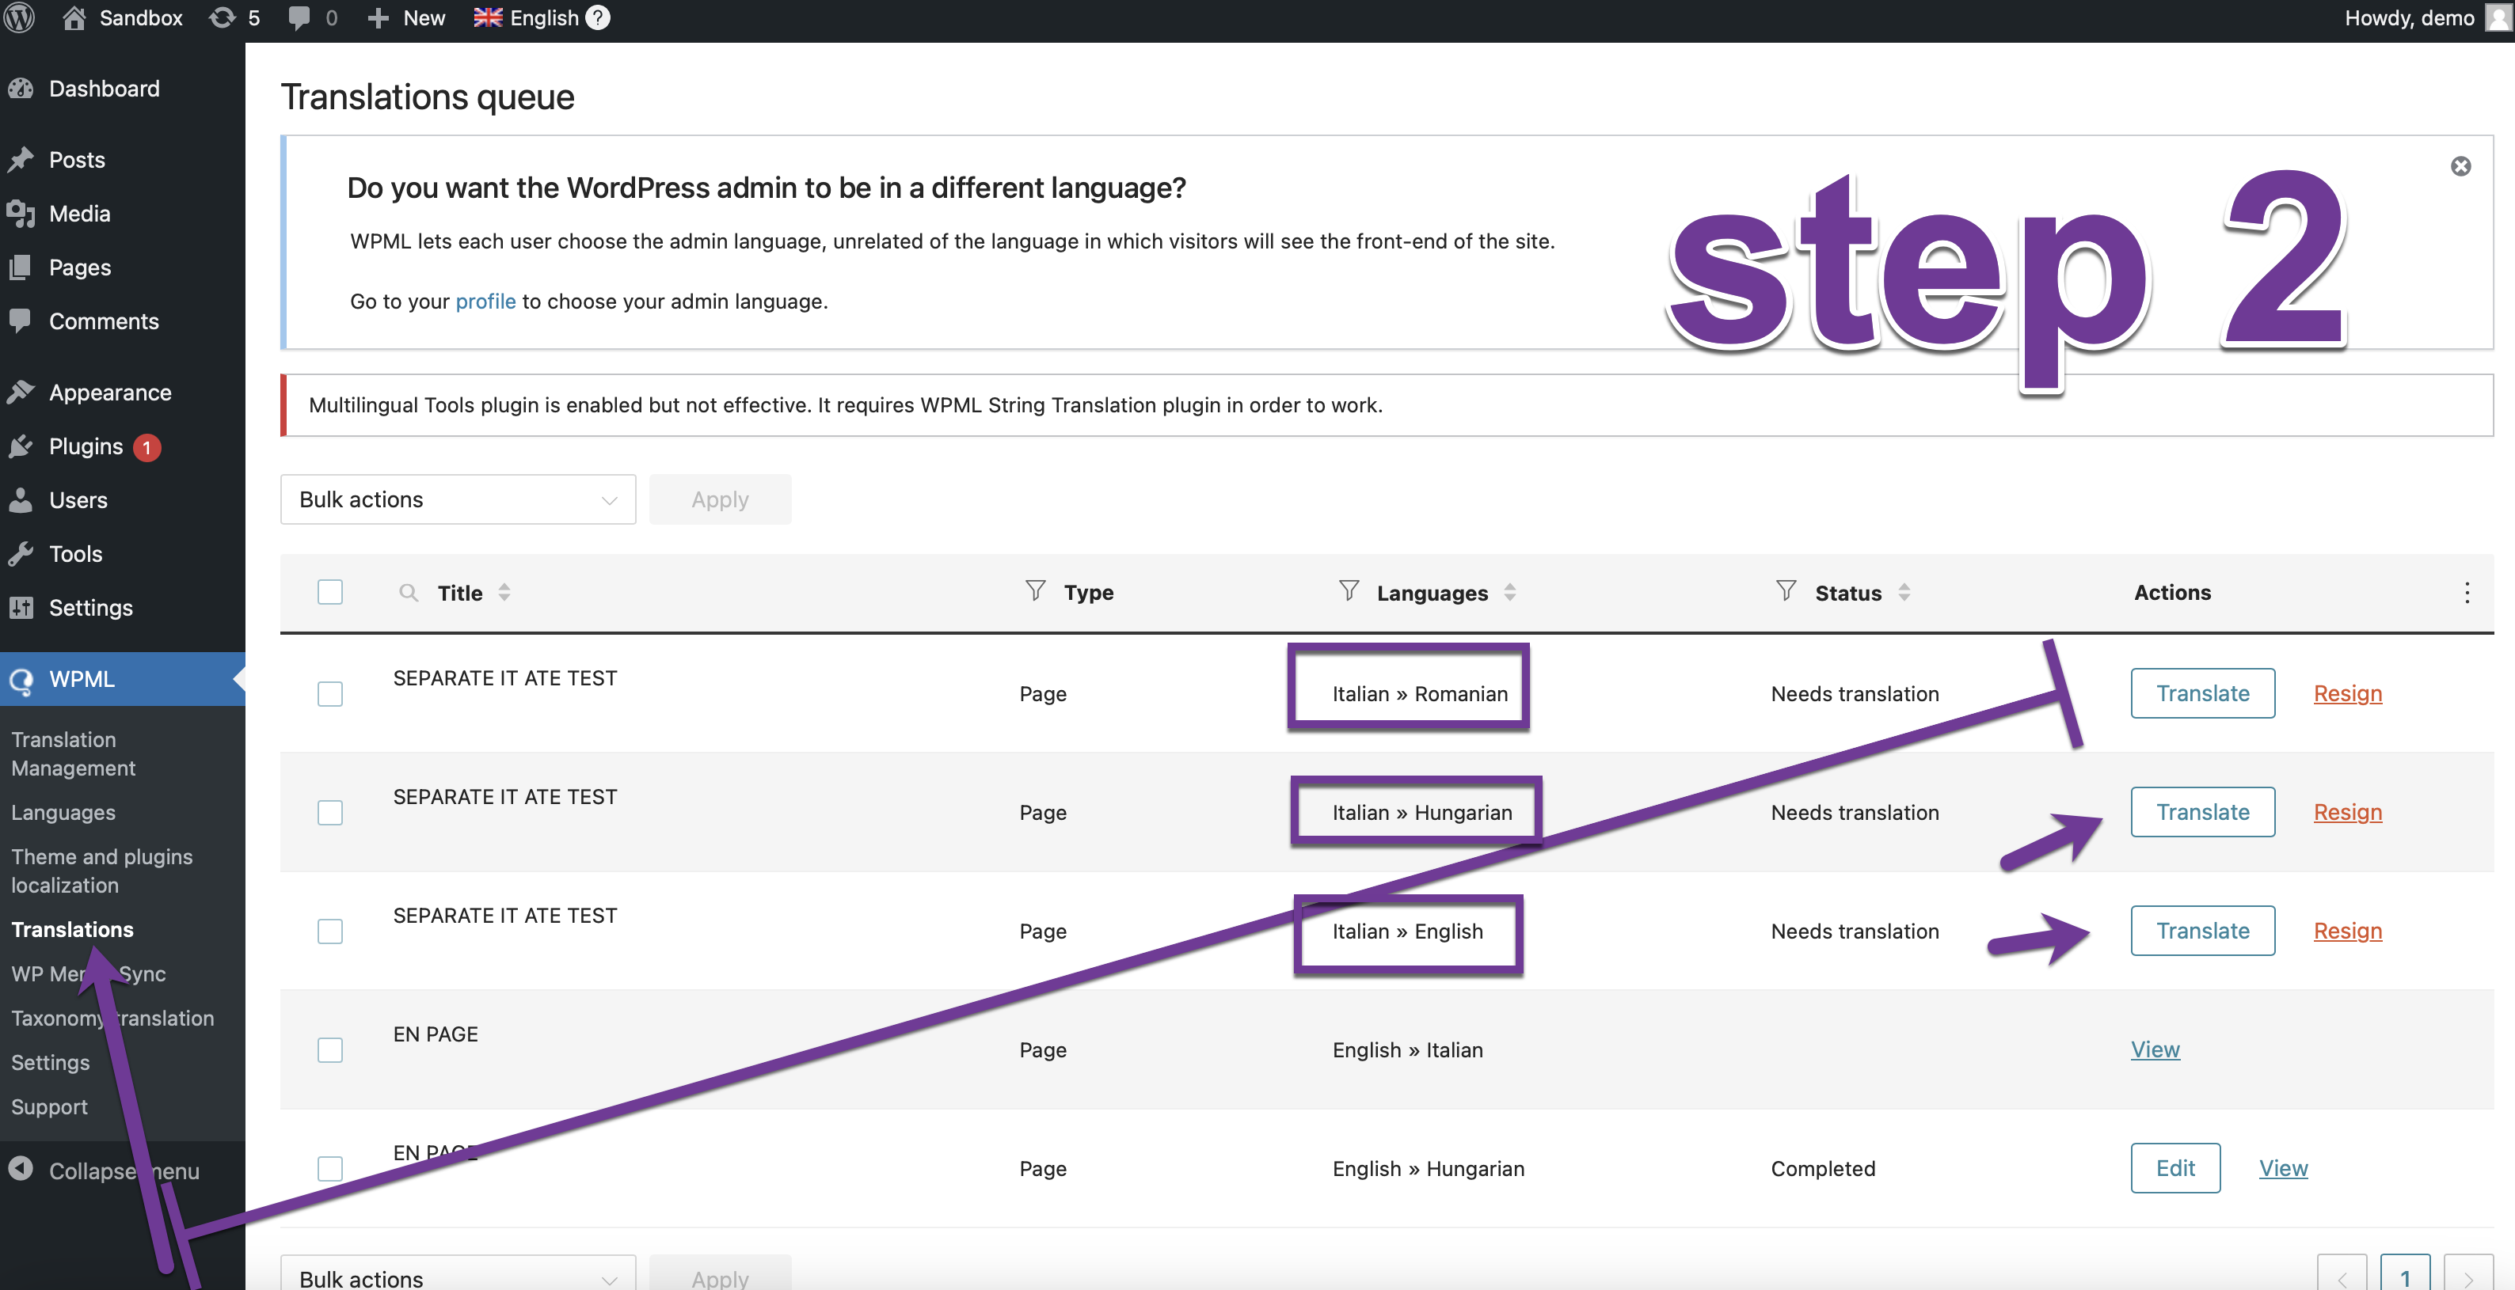
Task: Click the plus New icon
Action: click(x=378, y=18)
